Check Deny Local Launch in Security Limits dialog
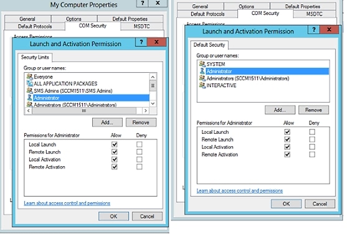347x234 pixels. (139, 144)
